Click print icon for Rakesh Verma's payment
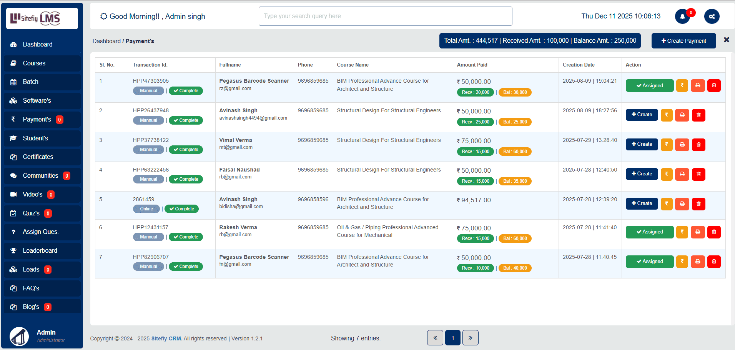Image resolution: width=735 pixels, height=350 pixels. point(697,232)
